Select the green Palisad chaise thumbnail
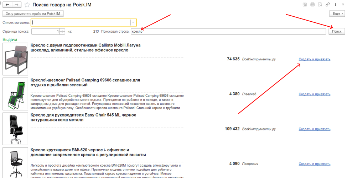This screenshot has height=178, width=347. pyautogui.click(x=15, y=94)
